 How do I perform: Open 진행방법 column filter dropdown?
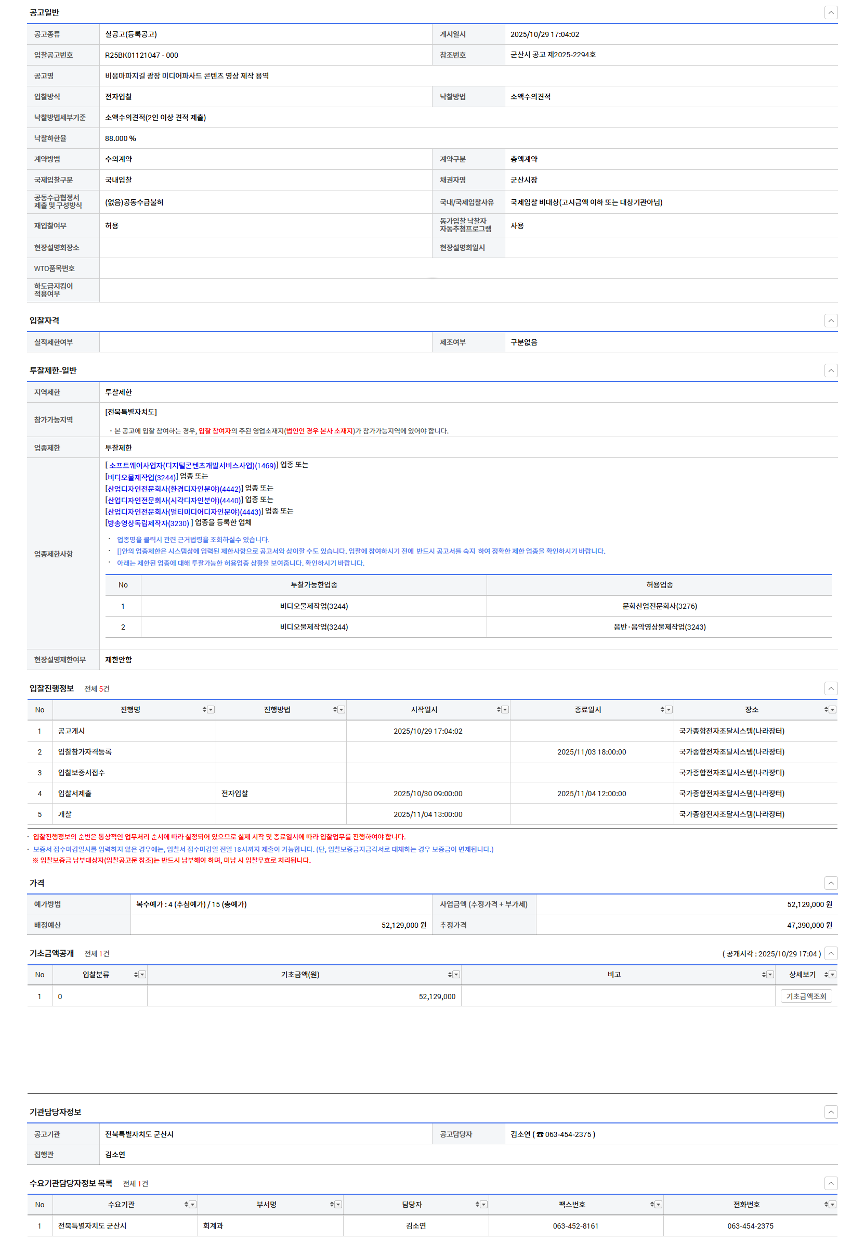pyautogui.click(x=341, y=709)
